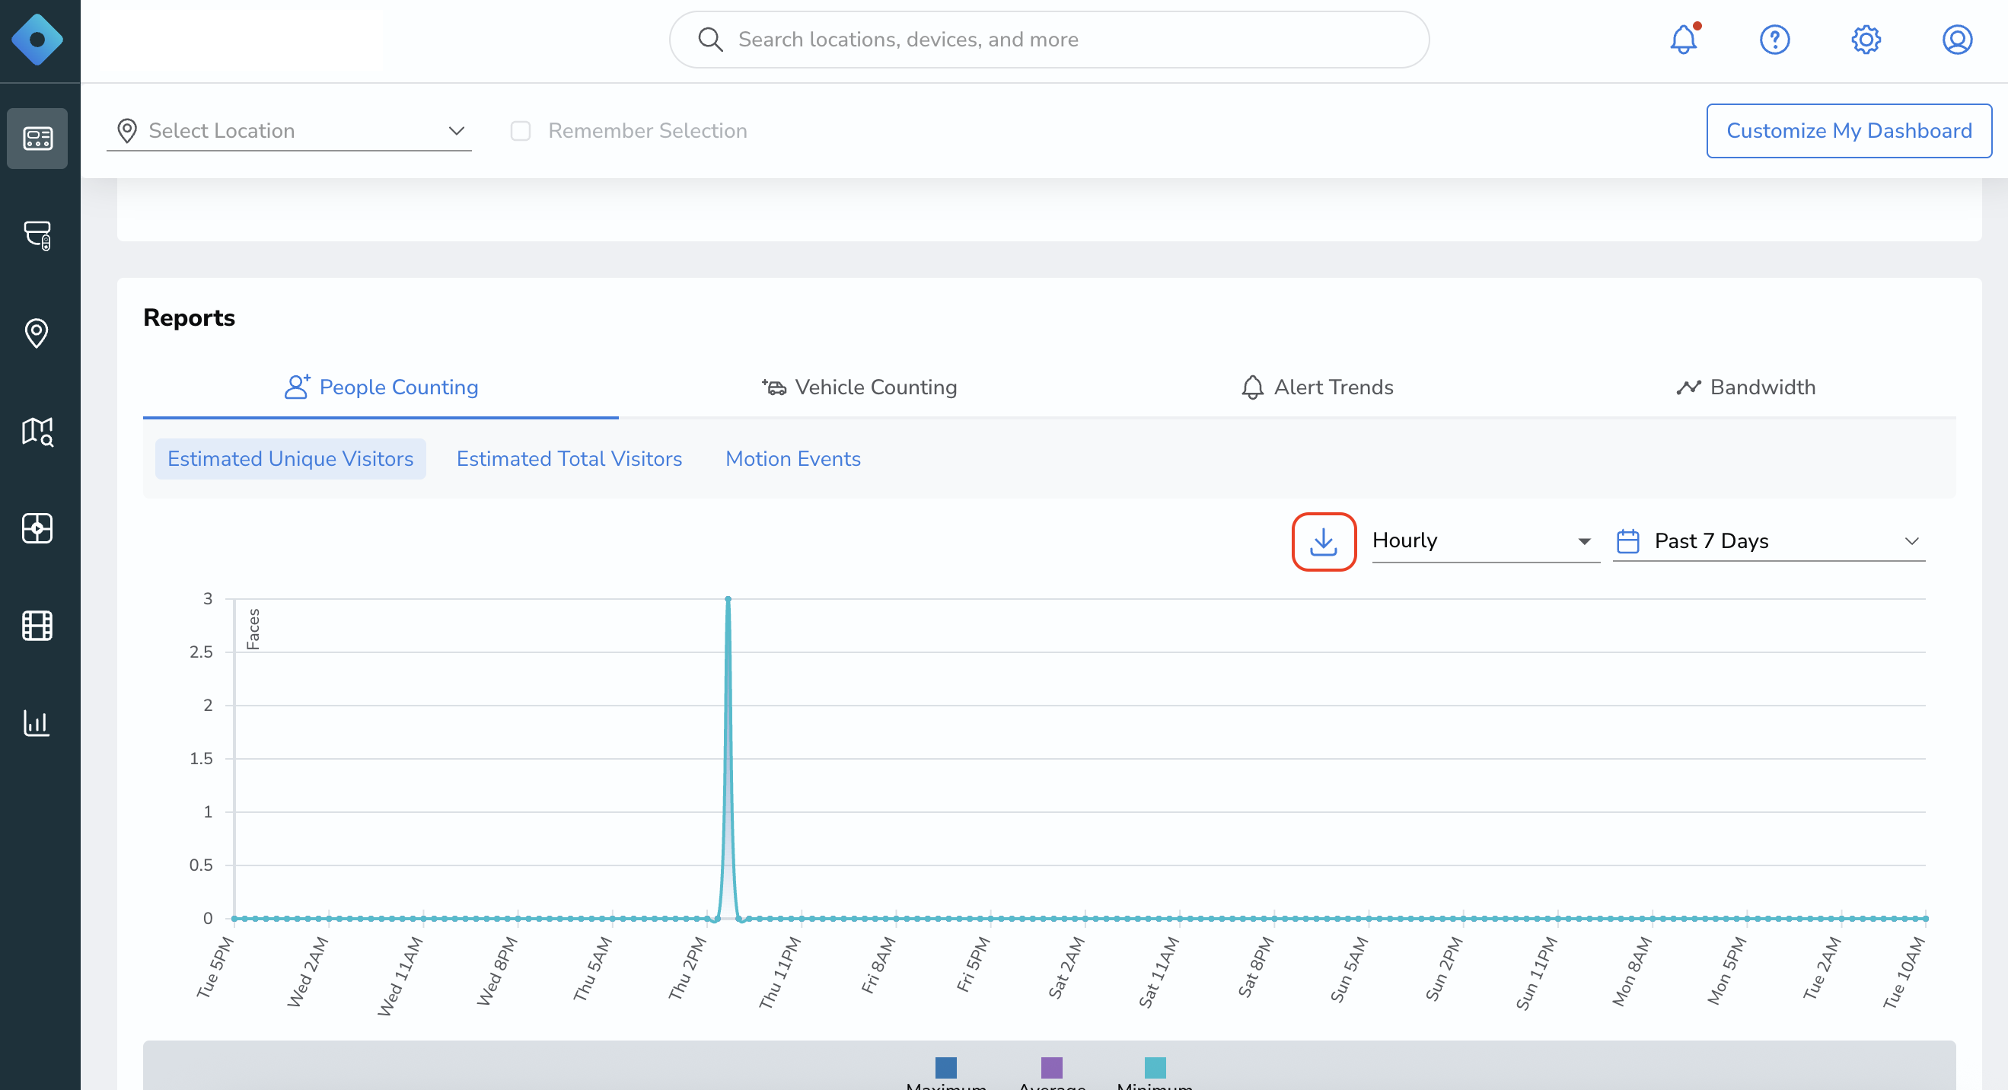The width and height of the screenshot is (2008, 1090).
Task: Toggle the Remember Selection checkbox
Action: 521,130
